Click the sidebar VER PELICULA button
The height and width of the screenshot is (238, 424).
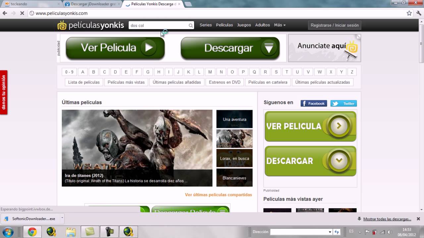[310, 126]
